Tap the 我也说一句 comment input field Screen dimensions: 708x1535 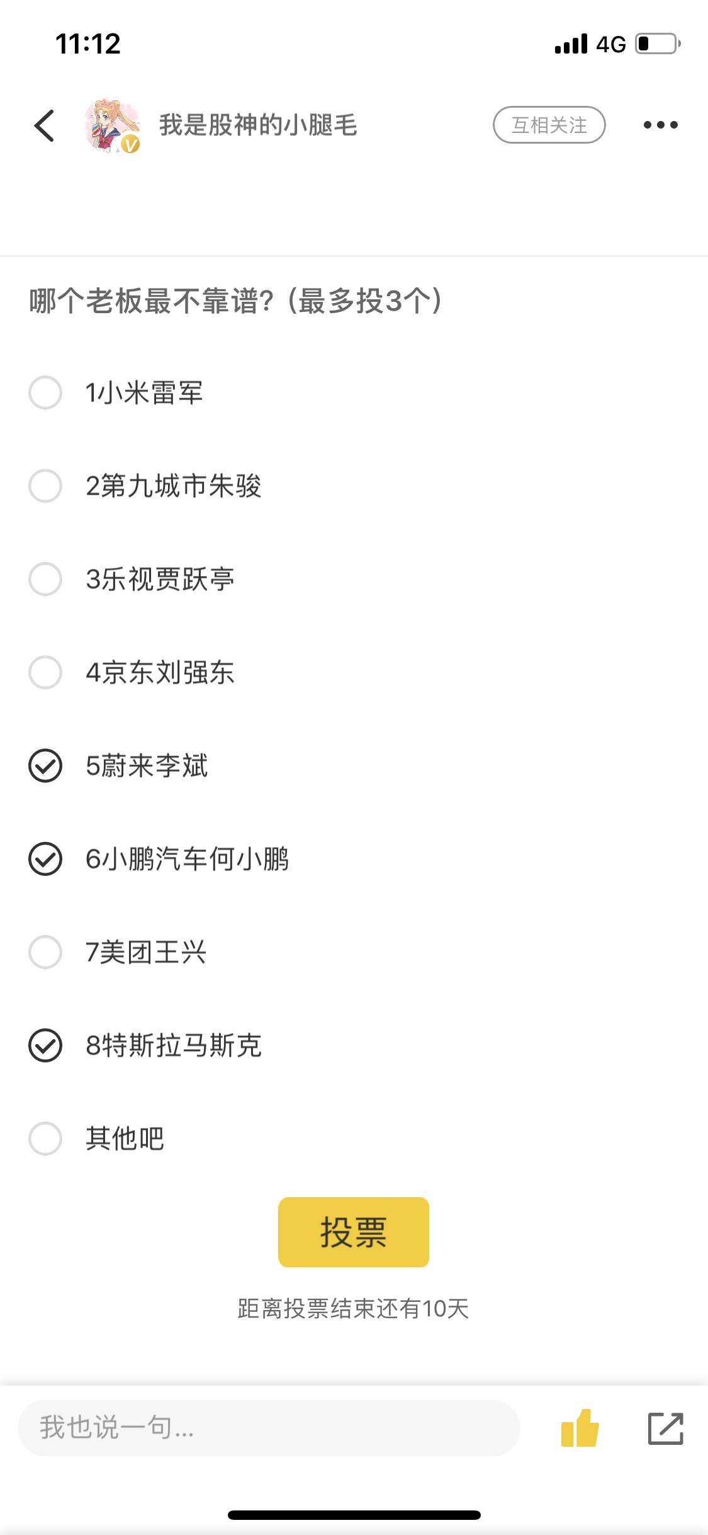269,1428
